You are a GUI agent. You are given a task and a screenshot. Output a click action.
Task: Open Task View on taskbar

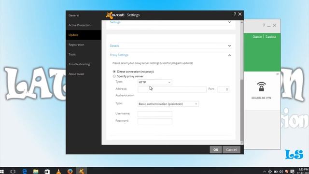(13, 172)
